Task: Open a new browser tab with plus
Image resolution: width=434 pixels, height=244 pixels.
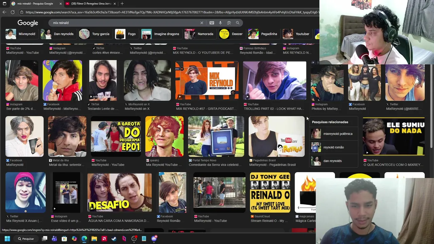Action: coord(122,4)
